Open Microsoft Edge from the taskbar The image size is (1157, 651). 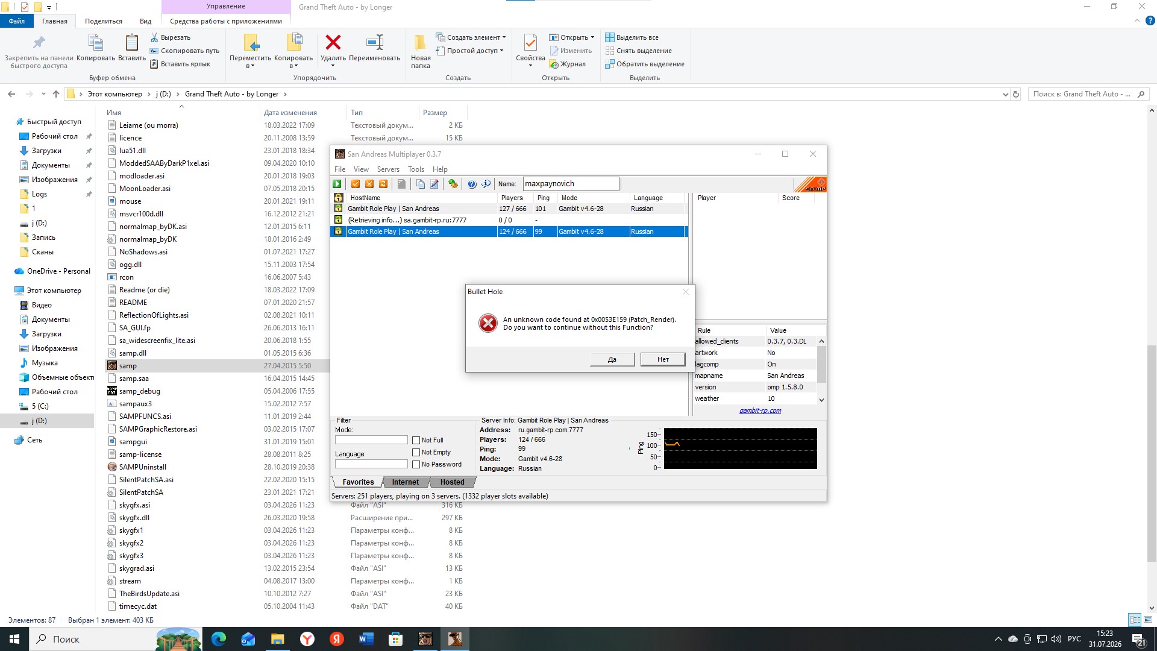(x=218, y=639)
